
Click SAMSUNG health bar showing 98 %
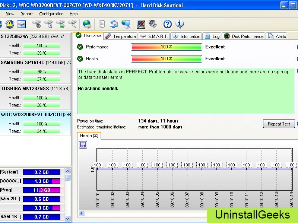coord(42,71)
